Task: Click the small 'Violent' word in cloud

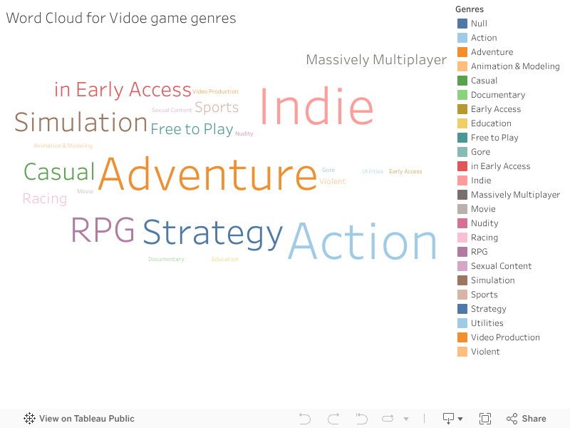Action: 333,181
